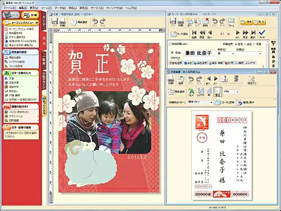Tick the checkbox above the name field

click(170, 44)
